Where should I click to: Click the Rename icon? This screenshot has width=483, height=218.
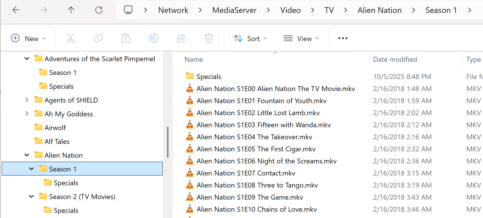click(153, 38)
